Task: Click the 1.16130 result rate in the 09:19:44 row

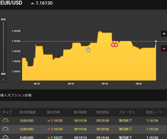Action: point(152,138)
